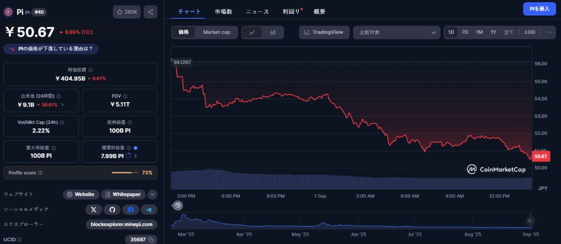
Task: Open the Whitepaper link
Action: point(123,194)
